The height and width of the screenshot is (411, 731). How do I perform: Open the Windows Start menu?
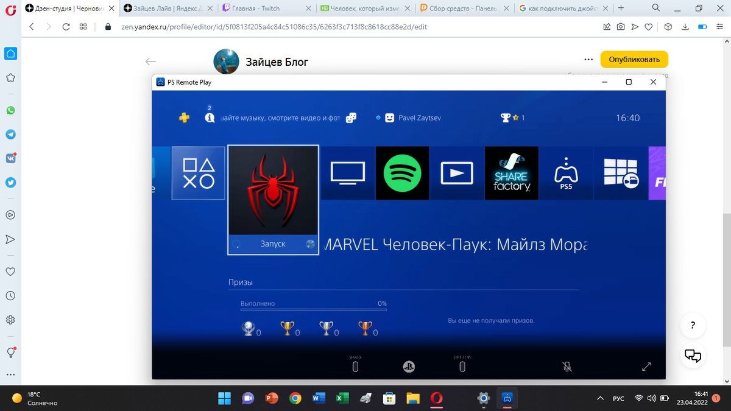225,398
